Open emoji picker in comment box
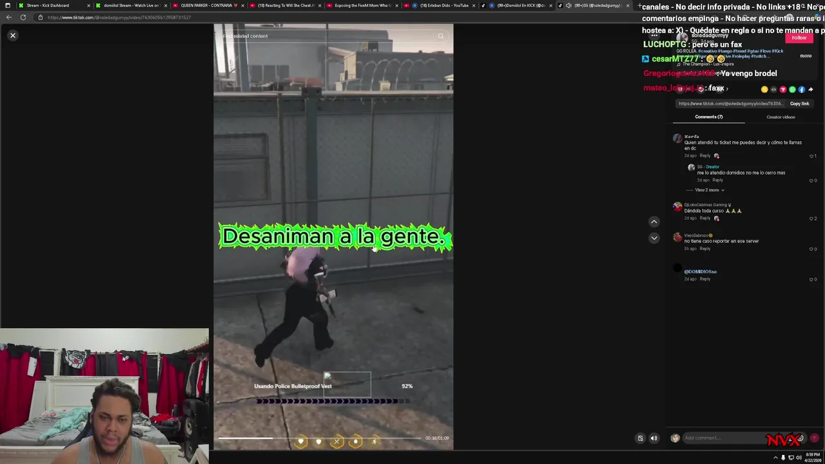Screen dimensions: 825x464 800,438
